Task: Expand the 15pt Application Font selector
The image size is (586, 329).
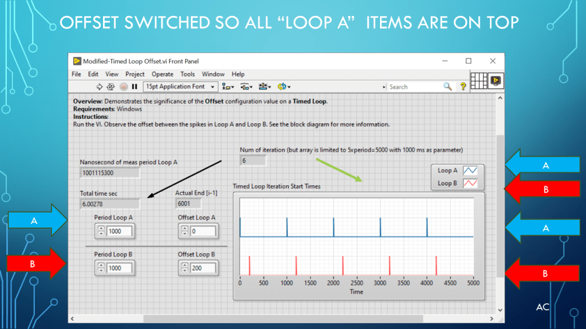Action: pos(180,87)
